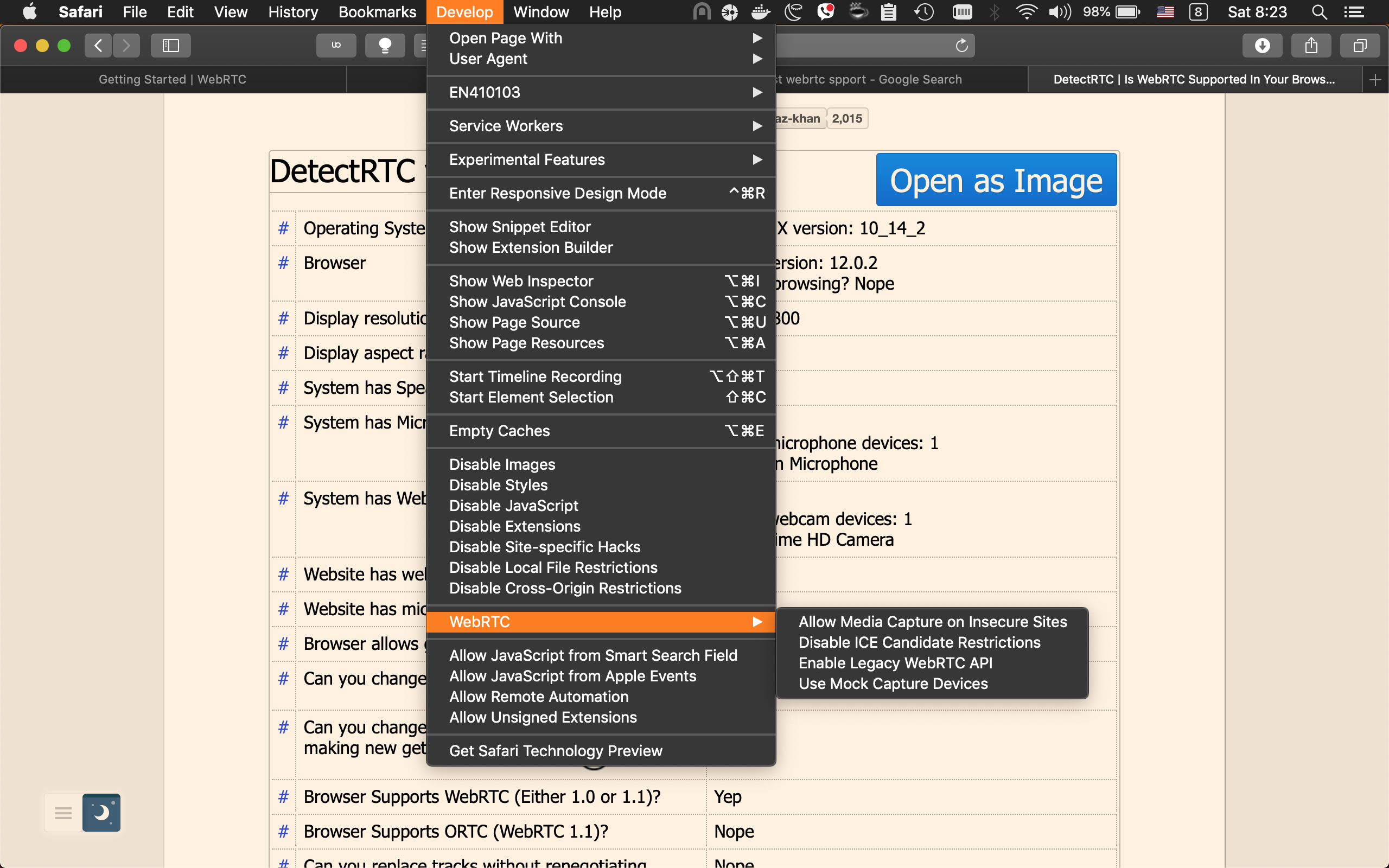Image resolution: width=1389 pixels, height=868 pixels.
Task: Click the Share toolbar icon
Action: click(x=1311, y=46)
